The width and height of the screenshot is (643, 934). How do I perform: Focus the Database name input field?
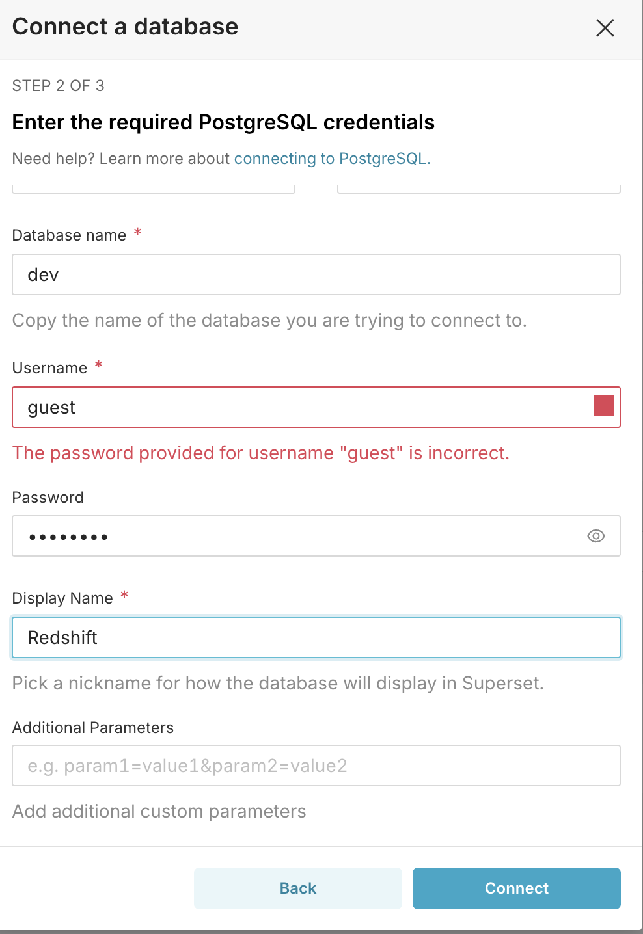point(316,274)
